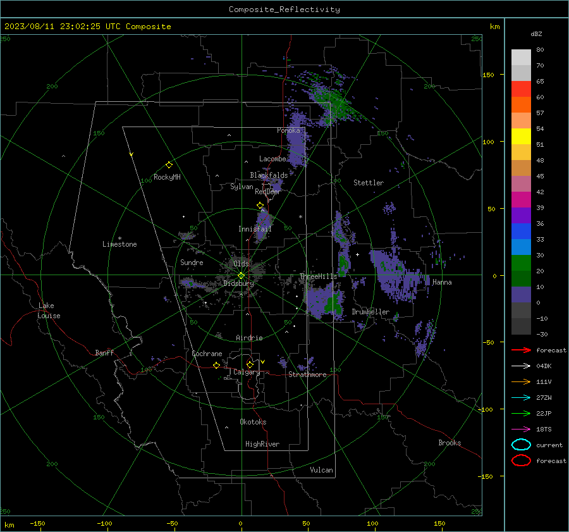The width and height of the screenshot is (569, 532).
Task: Select the 33 dBZ blue color swatch
Action: point(521,231)
